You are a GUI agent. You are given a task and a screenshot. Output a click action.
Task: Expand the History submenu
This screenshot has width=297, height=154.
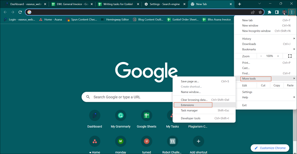click(x=265, y=38)
